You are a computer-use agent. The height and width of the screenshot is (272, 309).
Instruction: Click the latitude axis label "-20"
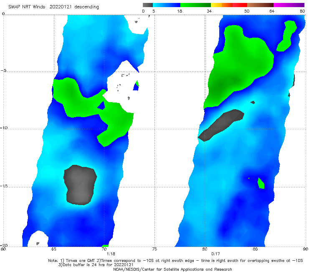3,245
